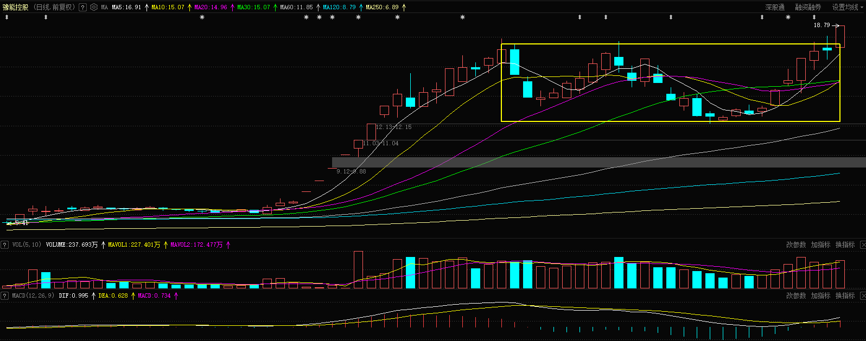Viewport: 866px width, 341px height.
Task: Click the magenta MACD:0.734 value
Action: [154, 295]
